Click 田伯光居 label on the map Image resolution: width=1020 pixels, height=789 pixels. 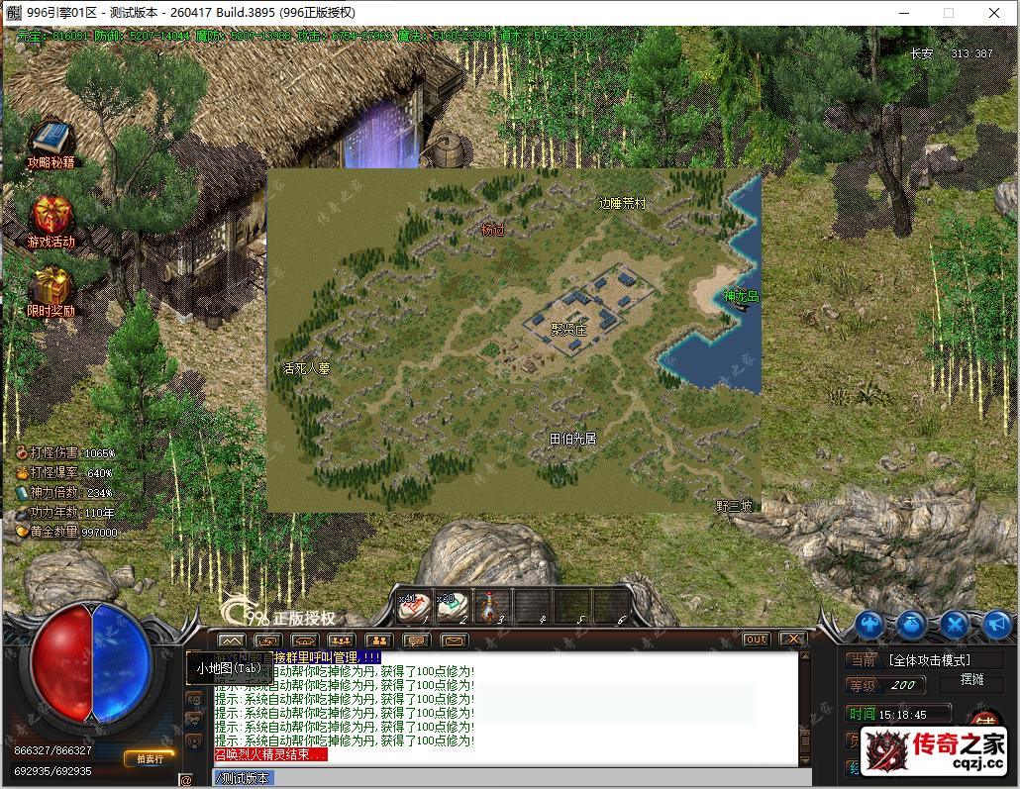[x=572, y=440]
